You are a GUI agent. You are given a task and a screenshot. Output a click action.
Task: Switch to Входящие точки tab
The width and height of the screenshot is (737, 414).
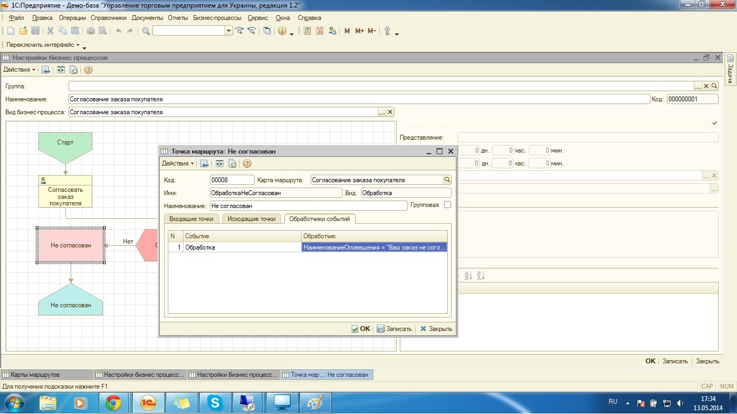pyautogui.click(x=192, y=218)
